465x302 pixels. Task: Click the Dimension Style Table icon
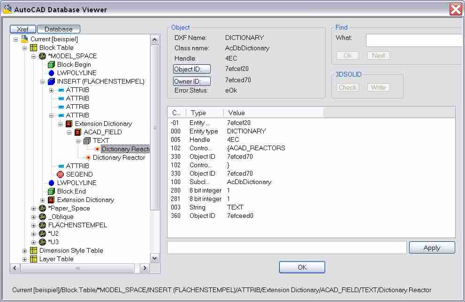pos(33,250)
